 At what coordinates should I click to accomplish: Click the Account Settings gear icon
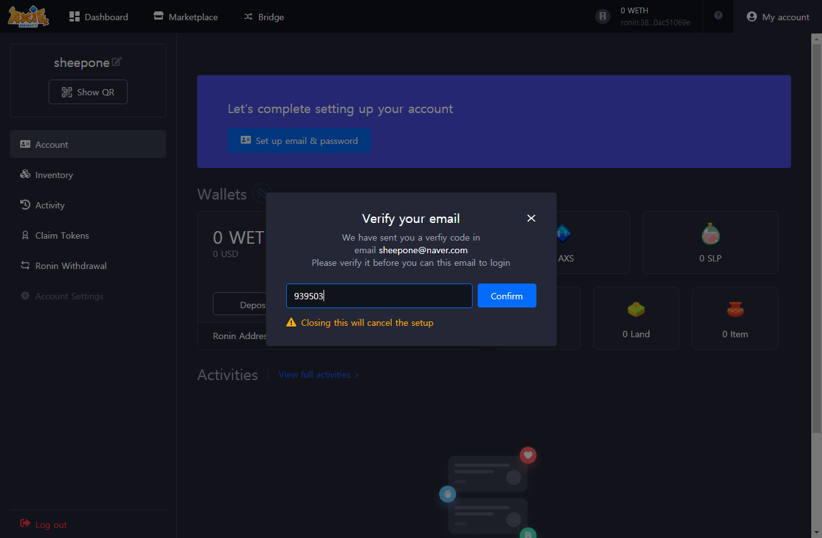pos(25,296)
